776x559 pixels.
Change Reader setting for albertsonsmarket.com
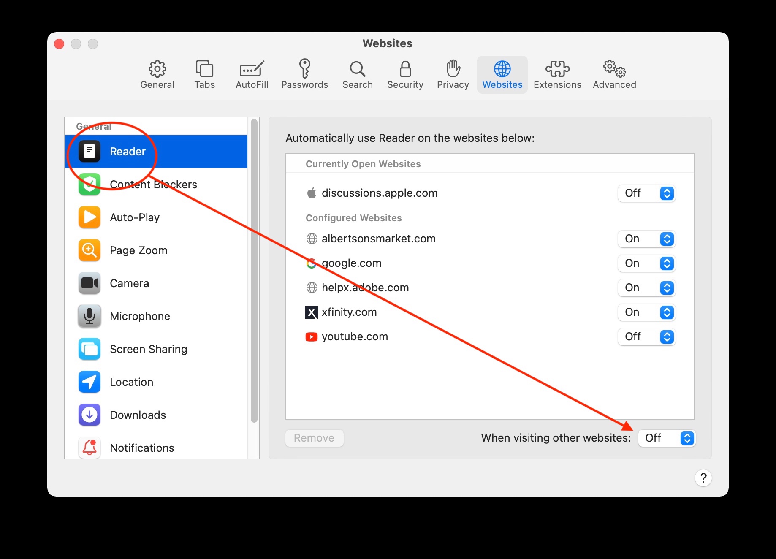(x=646, y=239)
